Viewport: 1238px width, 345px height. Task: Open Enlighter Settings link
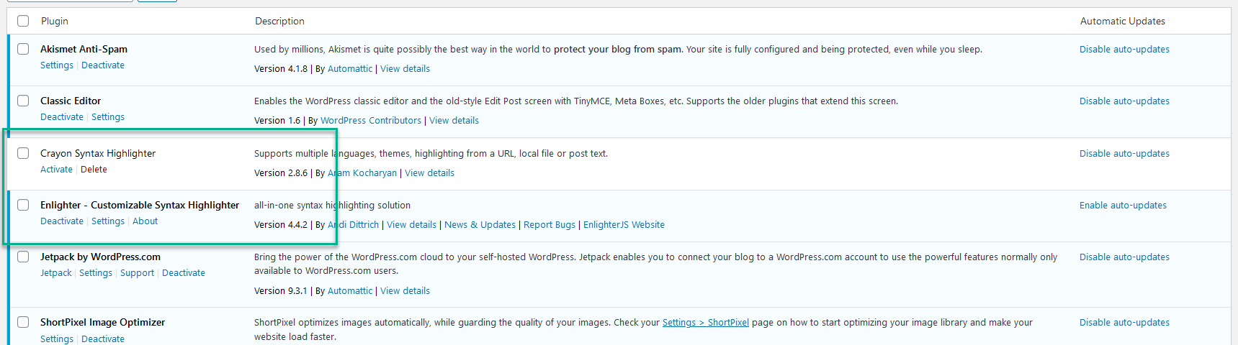point(108,221)
